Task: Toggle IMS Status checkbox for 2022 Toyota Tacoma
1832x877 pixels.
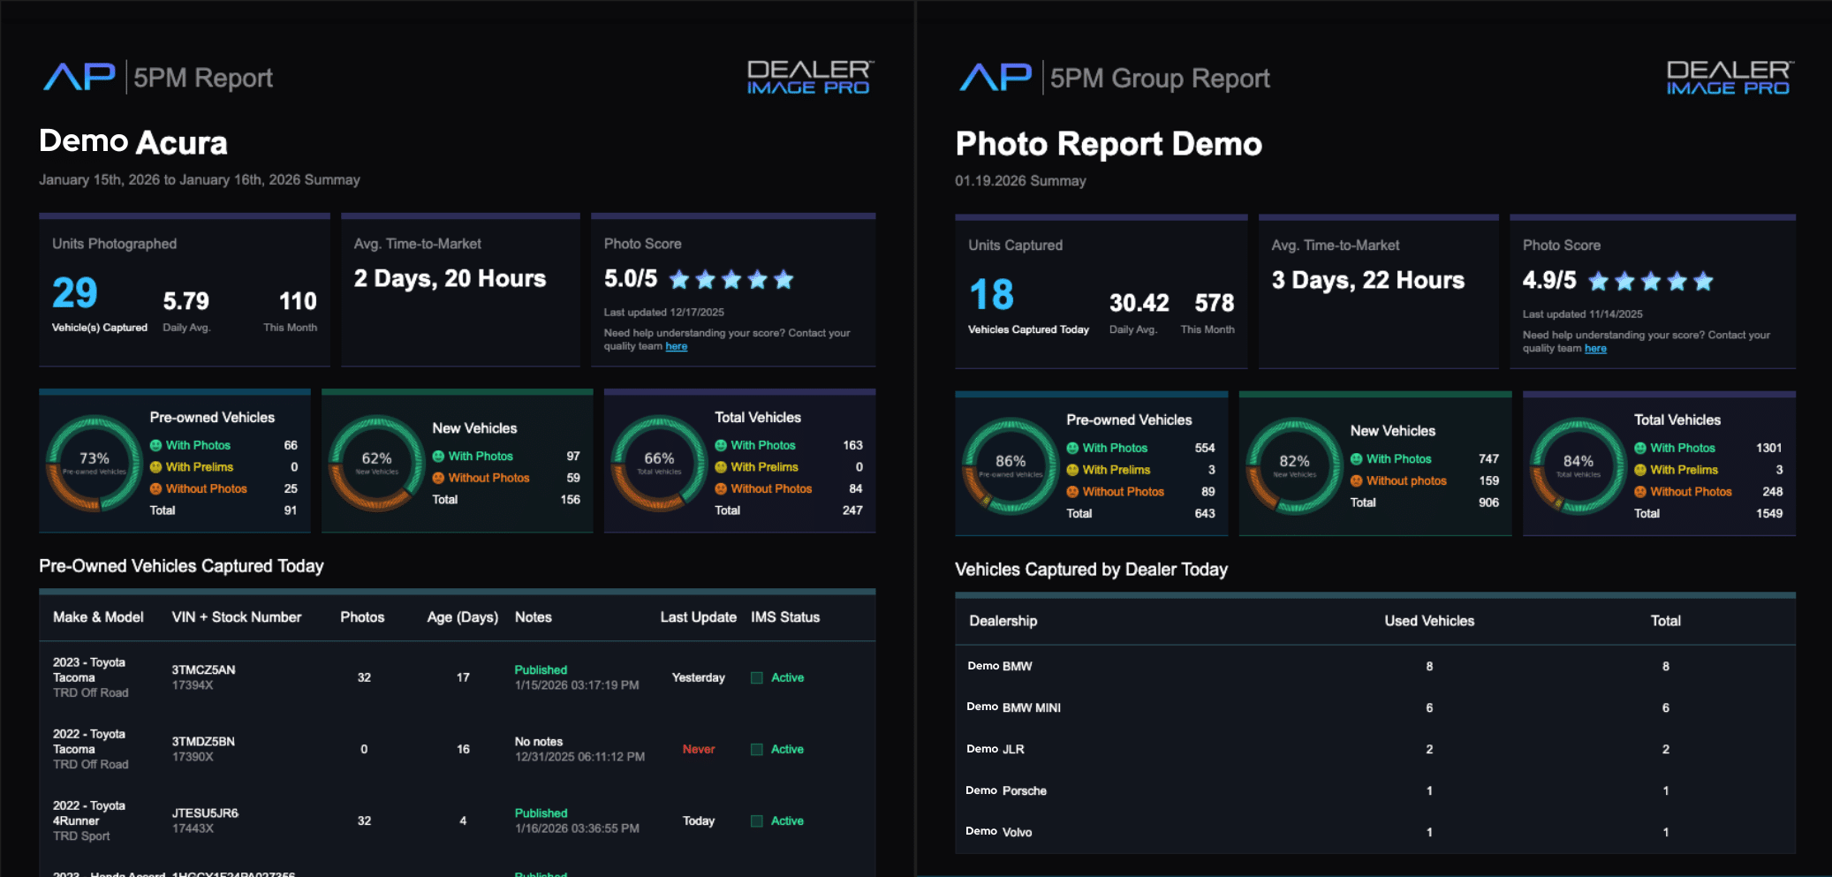Action: pos(757,750)
